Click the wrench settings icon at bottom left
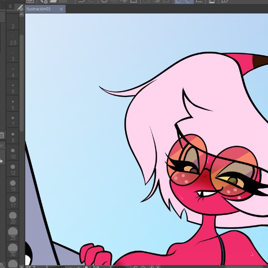Image resolution: width=268 pixels, height=268 pixels. coord(2,266)
